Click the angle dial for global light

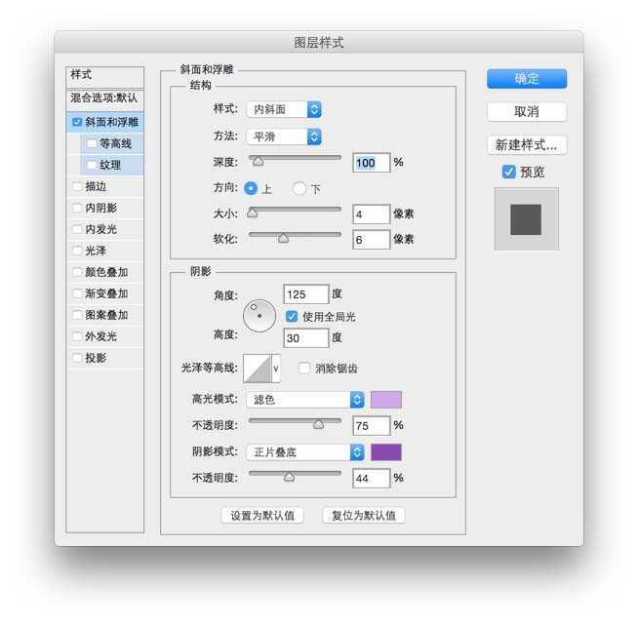[259, 315]
